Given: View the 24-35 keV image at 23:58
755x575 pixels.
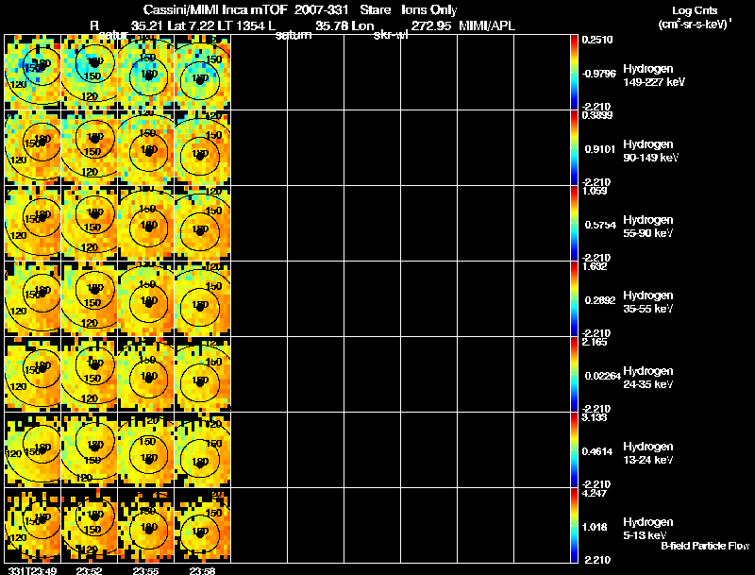Looking at the screenshot, I should click(x=202, y=375).
